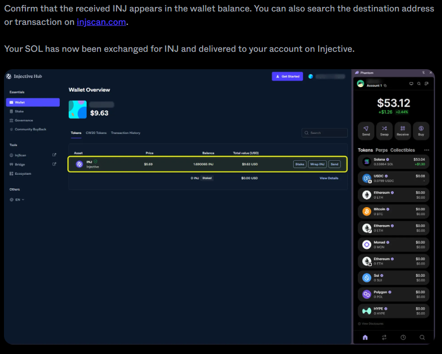Click the Receive button in Phantom
The height and width of the screenshot is (354, 442).
403,131
